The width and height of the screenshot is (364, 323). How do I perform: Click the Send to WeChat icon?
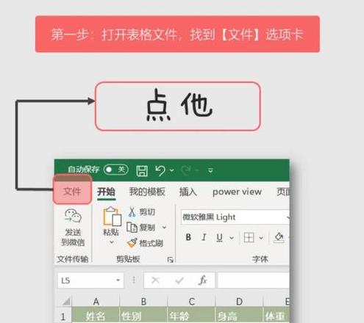pyautogui.click(x=73, y=216)
